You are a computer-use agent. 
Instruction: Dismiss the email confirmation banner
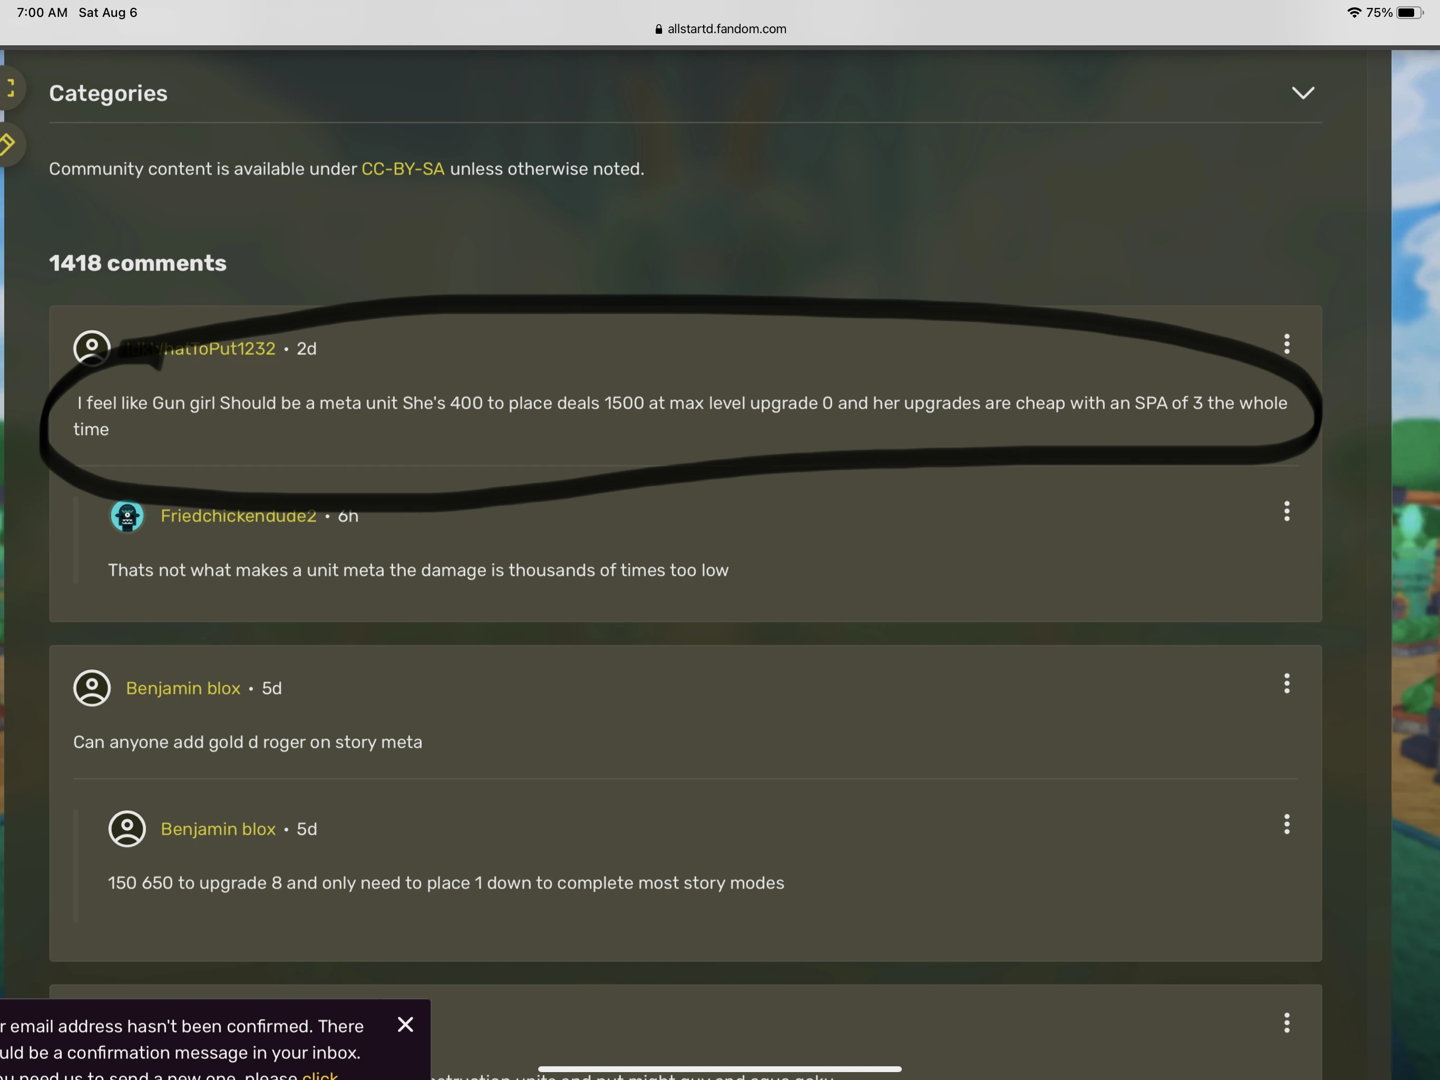(405, 1025)
